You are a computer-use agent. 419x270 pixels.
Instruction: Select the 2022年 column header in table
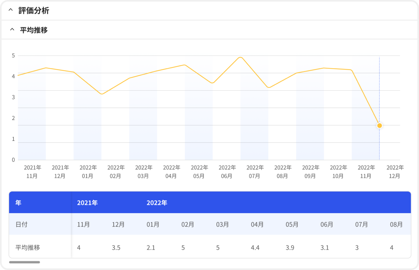[157, 203]
